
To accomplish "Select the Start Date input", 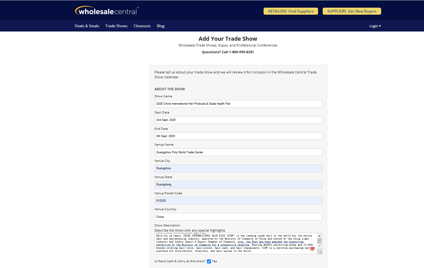I will coord(238,120).
